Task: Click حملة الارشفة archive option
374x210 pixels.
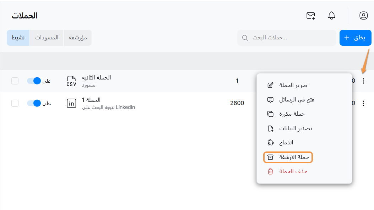Action: click(288, 157)
